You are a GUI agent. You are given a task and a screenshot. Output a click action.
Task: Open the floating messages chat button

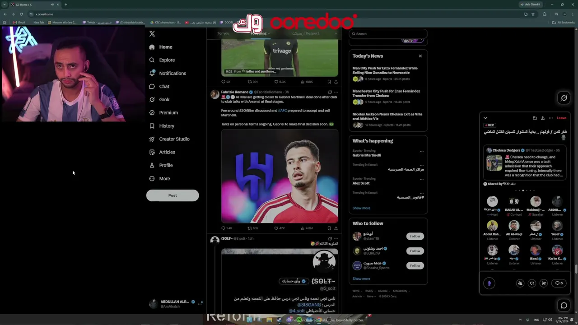coord(564,306)
